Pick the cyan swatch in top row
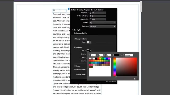Screen dimensions: 170x95 point(105,59)
